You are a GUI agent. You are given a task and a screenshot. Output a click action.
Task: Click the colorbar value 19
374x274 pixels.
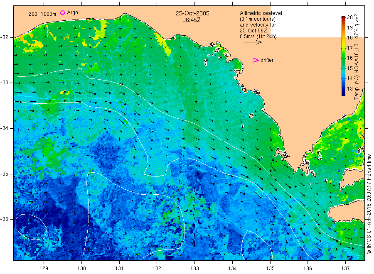[349, 28]
